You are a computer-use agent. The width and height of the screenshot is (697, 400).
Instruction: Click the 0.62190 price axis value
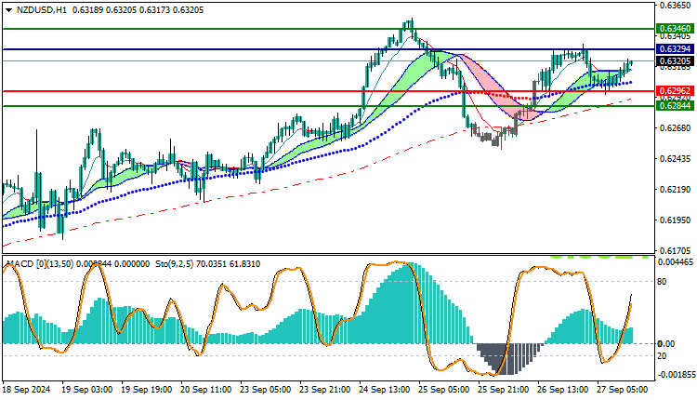[676, 190]
